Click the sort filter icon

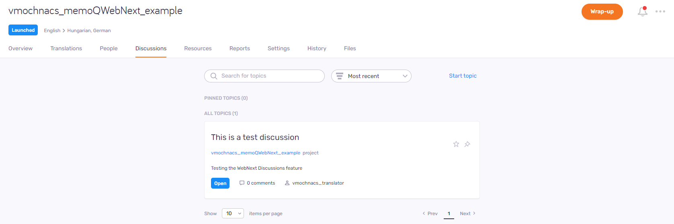click(x=340, y=76)
